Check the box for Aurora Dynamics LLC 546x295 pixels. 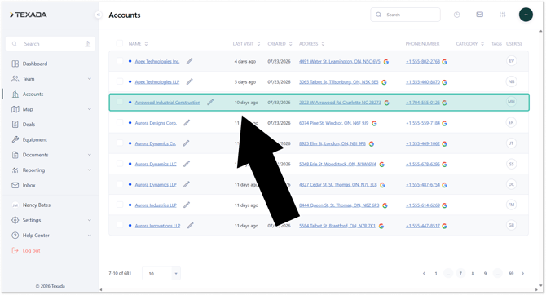[120, 164]
